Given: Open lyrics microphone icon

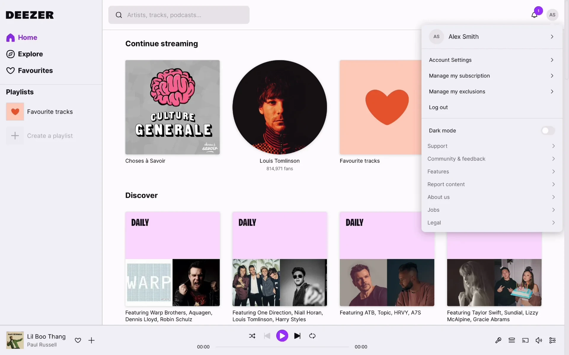Looking at the screenshot, I should click(498, 340).
